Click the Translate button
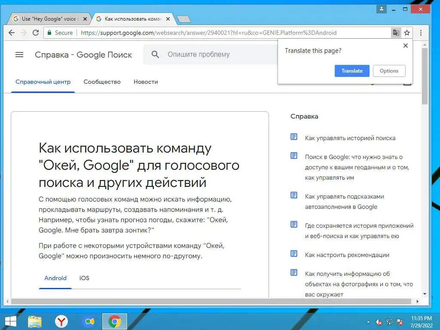 click(x=352, y=71)
